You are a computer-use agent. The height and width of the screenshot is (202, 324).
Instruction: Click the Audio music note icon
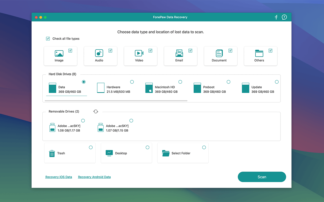click(99, 53)
